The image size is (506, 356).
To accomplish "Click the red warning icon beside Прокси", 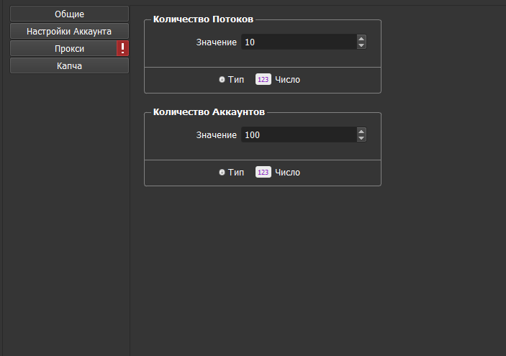I will [123, 48].
